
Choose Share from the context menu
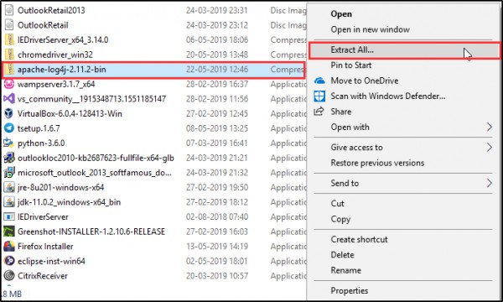coord(341,112)
